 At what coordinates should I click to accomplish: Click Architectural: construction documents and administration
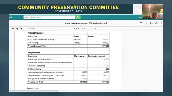click(49, 63)
